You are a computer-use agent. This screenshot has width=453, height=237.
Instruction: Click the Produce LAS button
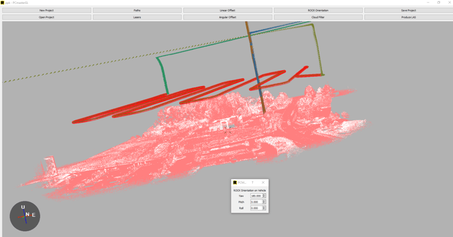[408, 17]
